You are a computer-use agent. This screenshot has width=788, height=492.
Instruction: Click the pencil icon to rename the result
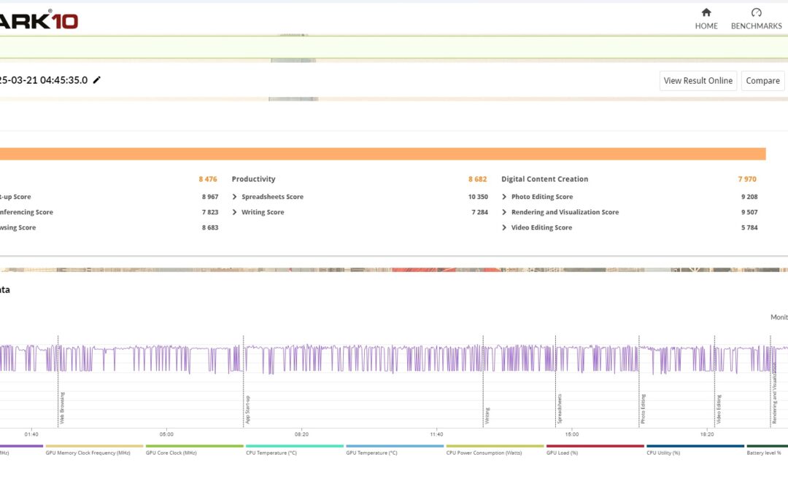[97, 80]
